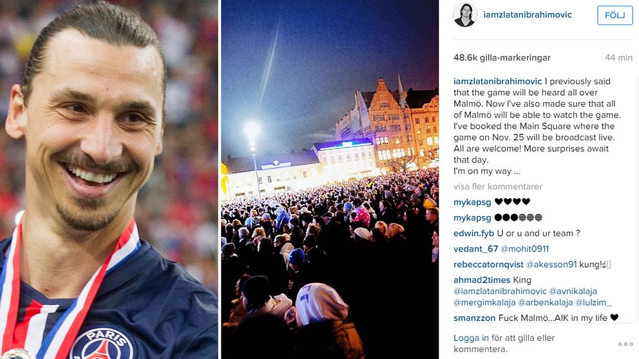Image resolution: width=639 pixels, height=359 pixels.
Task: Open the 48.6k gilla-markeringar likes count
Action: pyautogui.click(x=502, y=58)
